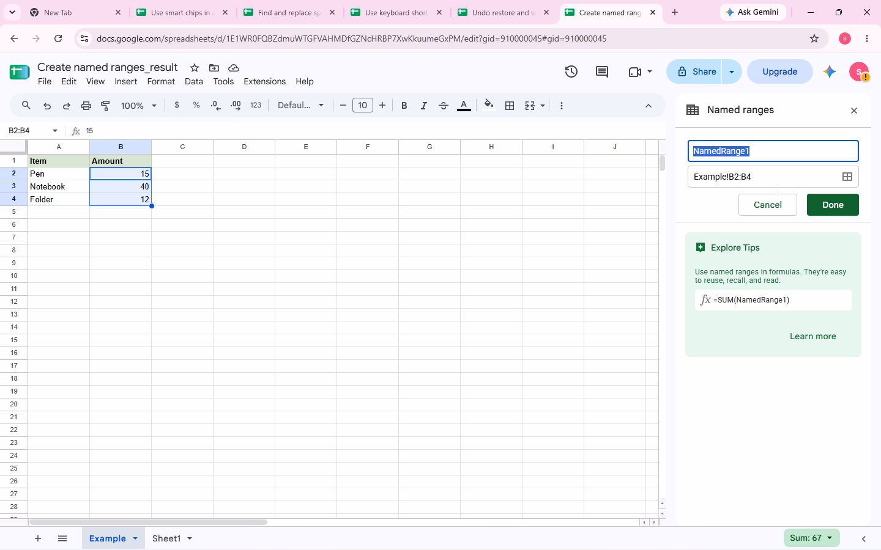Click the NamedRange1 name input field
This screenshot has height=550, width=881.
pos(773,151)
